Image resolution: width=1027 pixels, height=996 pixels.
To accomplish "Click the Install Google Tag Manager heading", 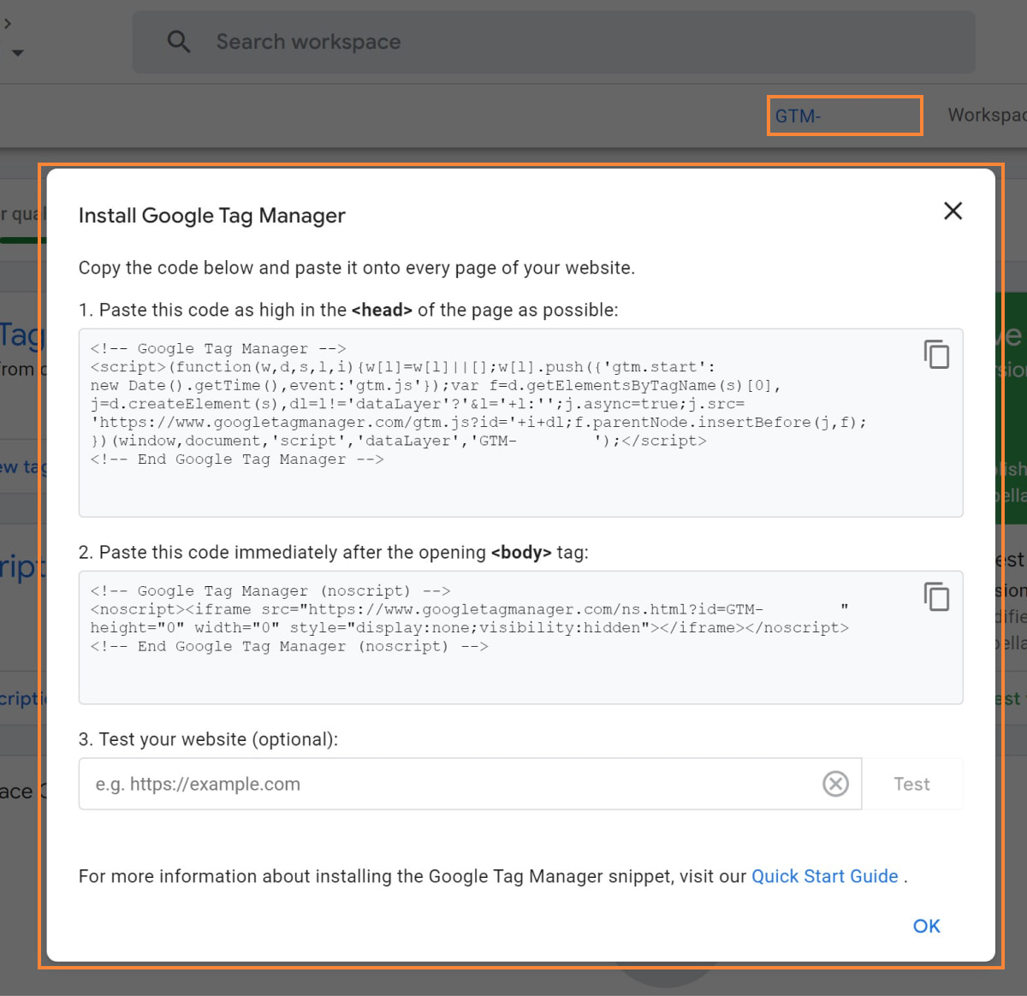I will (211, 216).
